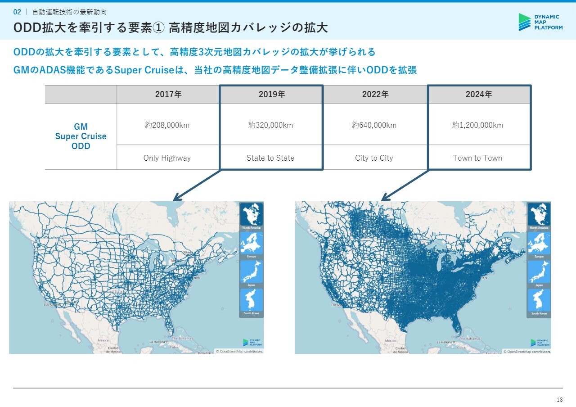
Task: Select Europe region icon in the 2019 map
Action: (251, 243)
